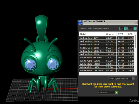This screenshot has height=104, width=139.
Task: Click the vertical scrollbar of metals table
Action: 136,42
